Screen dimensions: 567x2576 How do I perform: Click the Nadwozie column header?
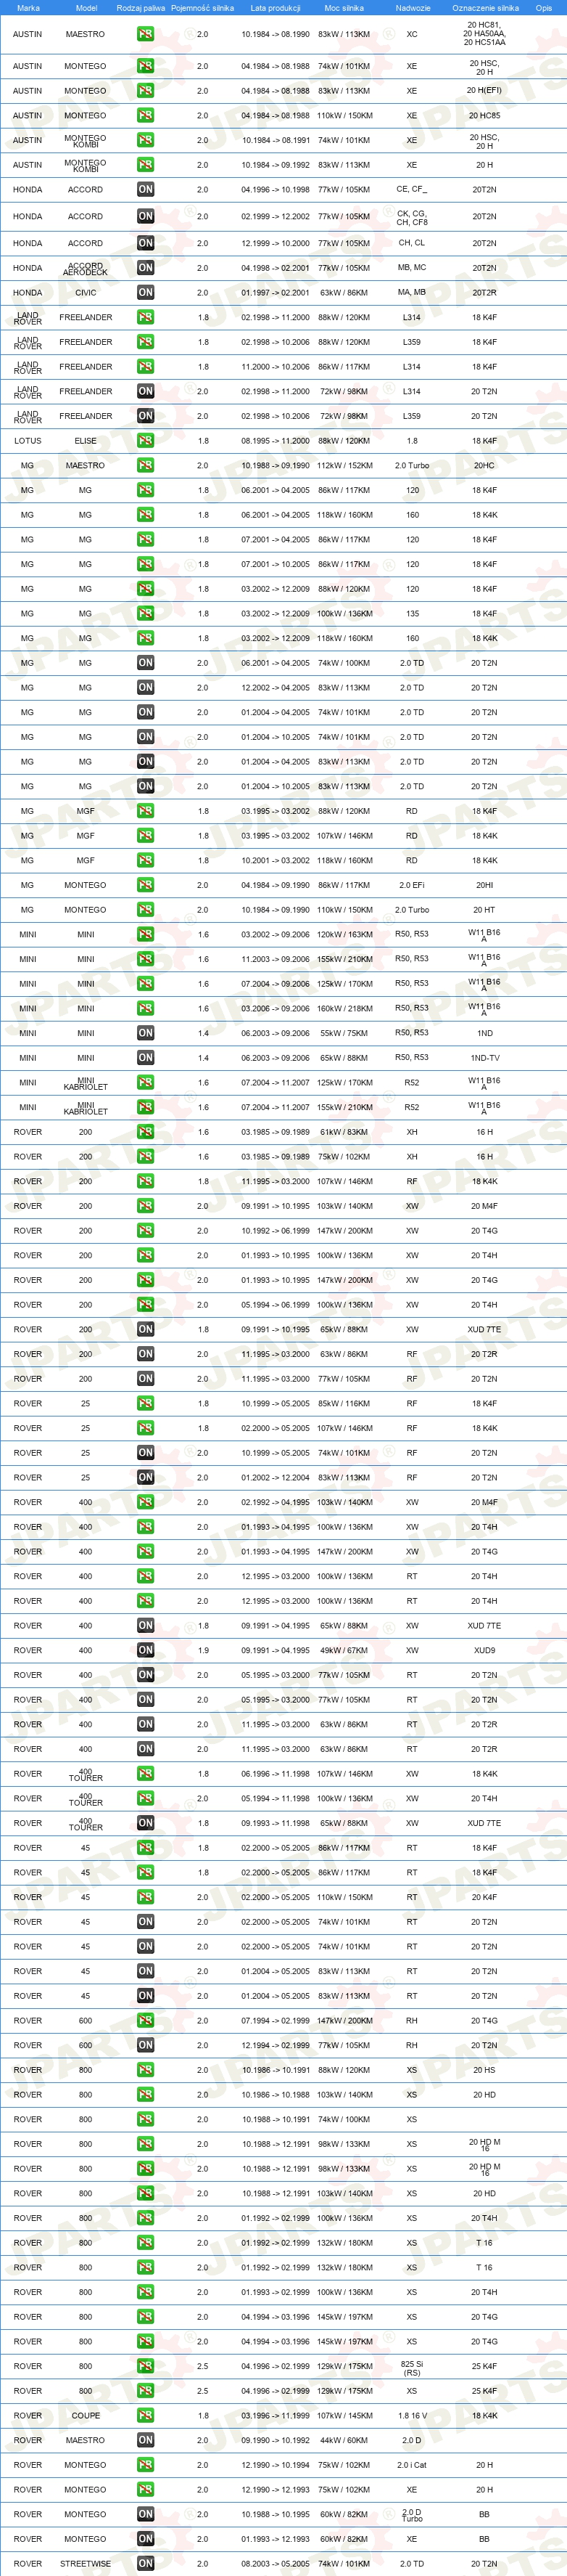413,8
